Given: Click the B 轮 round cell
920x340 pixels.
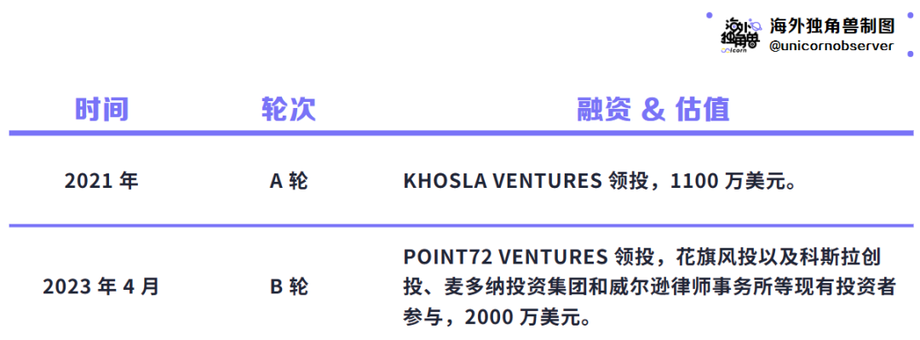Looking at the screenshot, I should tap(289, 287).
